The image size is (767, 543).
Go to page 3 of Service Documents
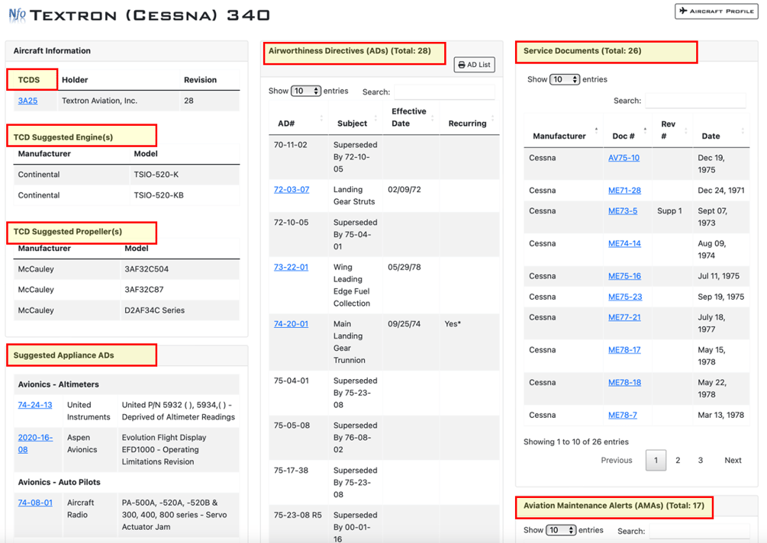point(699,460)
